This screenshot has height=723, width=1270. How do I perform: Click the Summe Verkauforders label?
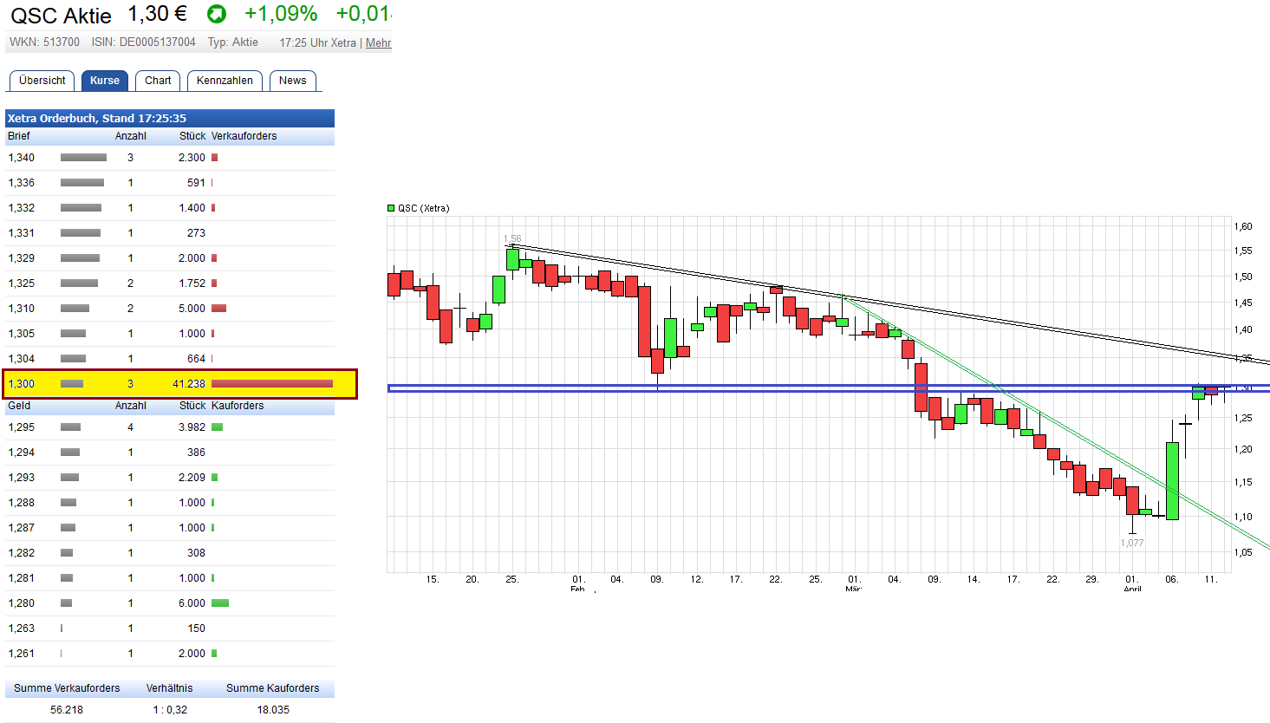[x=67, y=688]
